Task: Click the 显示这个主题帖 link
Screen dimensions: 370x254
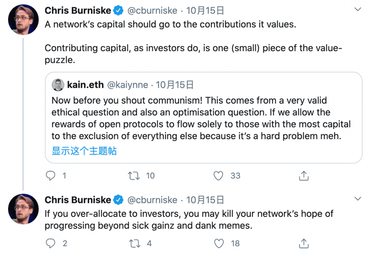Action: 84,151
